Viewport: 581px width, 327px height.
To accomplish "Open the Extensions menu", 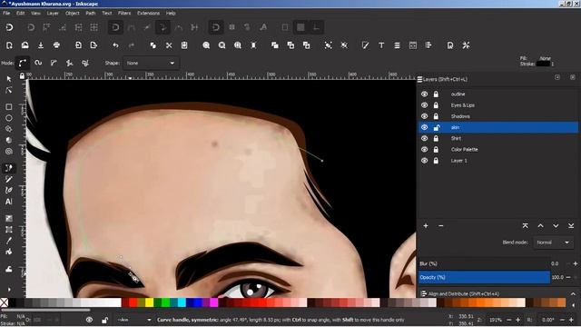I will 148,14.
